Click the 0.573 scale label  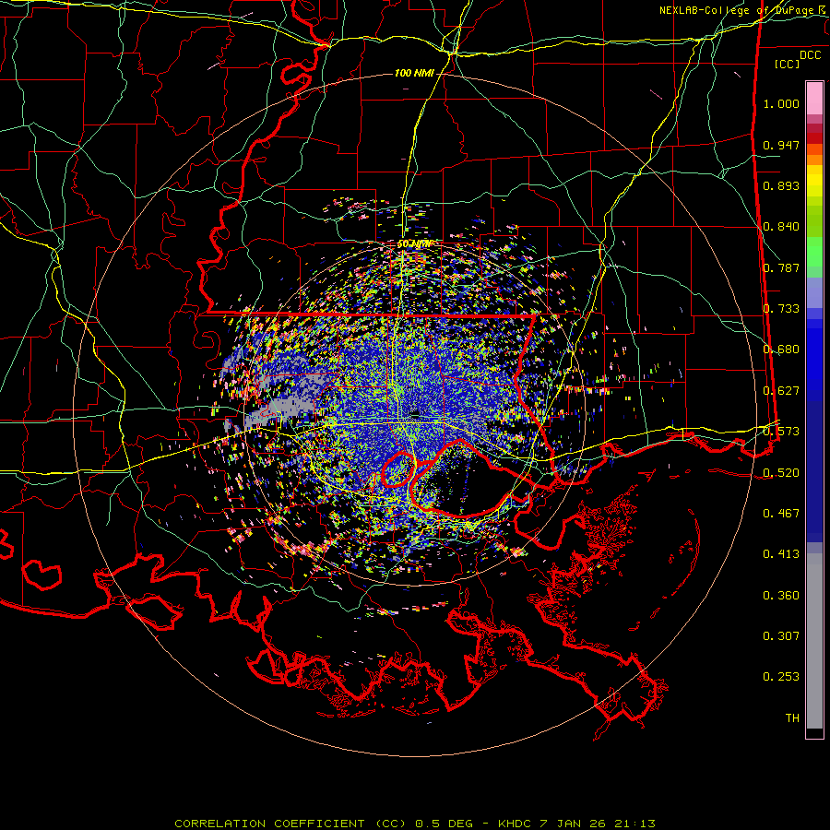[x=781, y=432]
